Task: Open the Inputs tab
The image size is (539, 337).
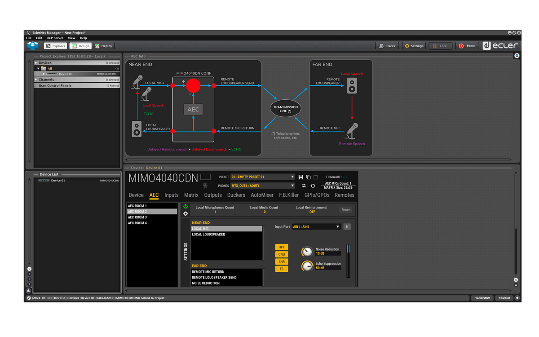Action: (172, 195)
